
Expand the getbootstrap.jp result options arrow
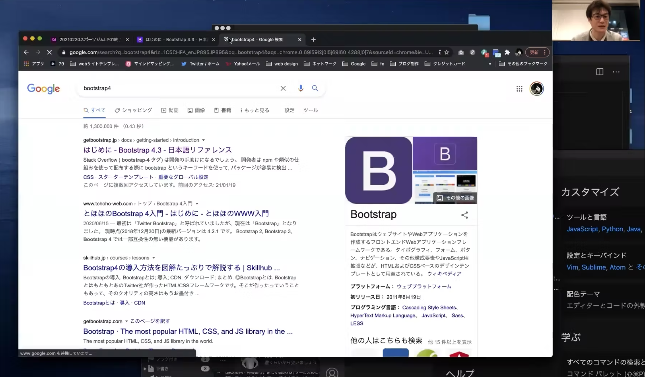(x=203, y=140)
